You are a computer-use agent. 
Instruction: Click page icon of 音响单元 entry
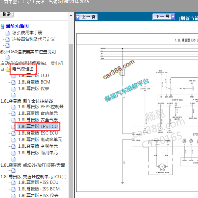(x=14, y=114)
